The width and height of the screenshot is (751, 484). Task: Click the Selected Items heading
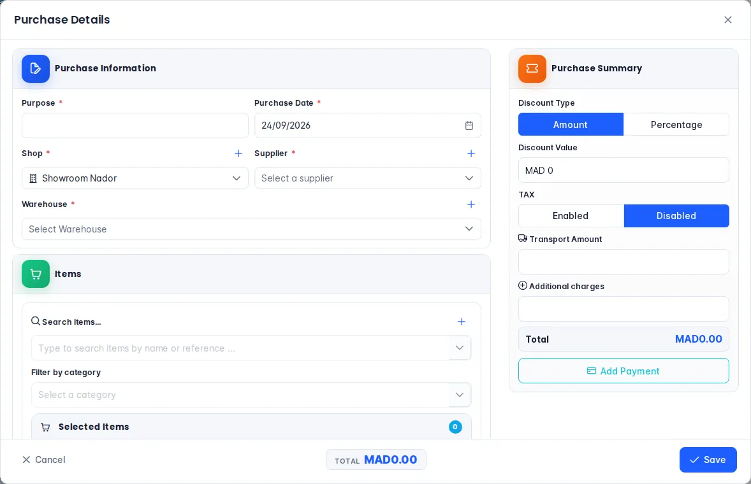(x=94, y=427)
